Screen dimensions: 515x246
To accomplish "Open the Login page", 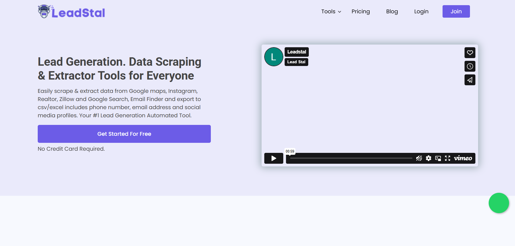I will pos(421,11).
